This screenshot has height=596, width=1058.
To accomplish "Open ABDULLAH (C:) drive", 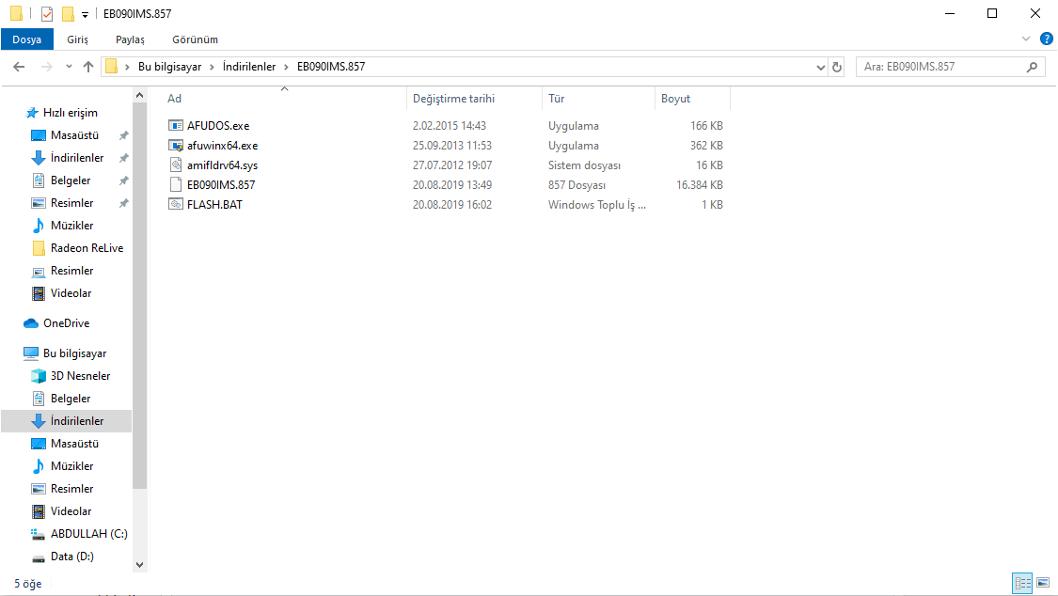I will click(x=88, y=533).
